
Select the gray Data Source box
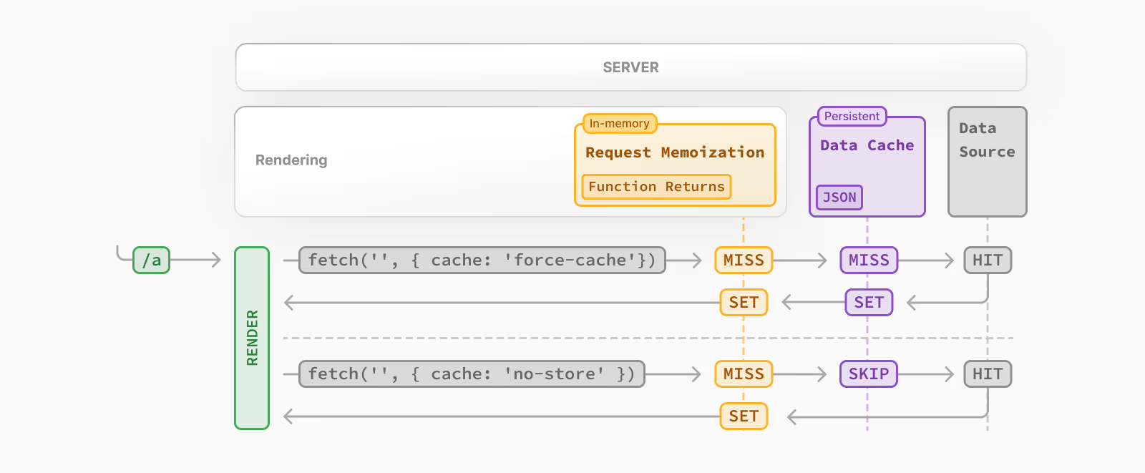point(987,162)
